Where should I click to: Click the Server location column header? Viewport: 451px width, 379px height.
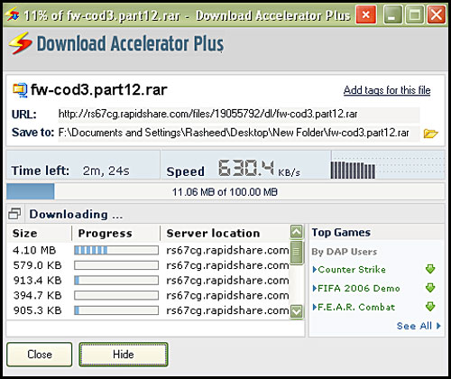(x=225, y=233)
